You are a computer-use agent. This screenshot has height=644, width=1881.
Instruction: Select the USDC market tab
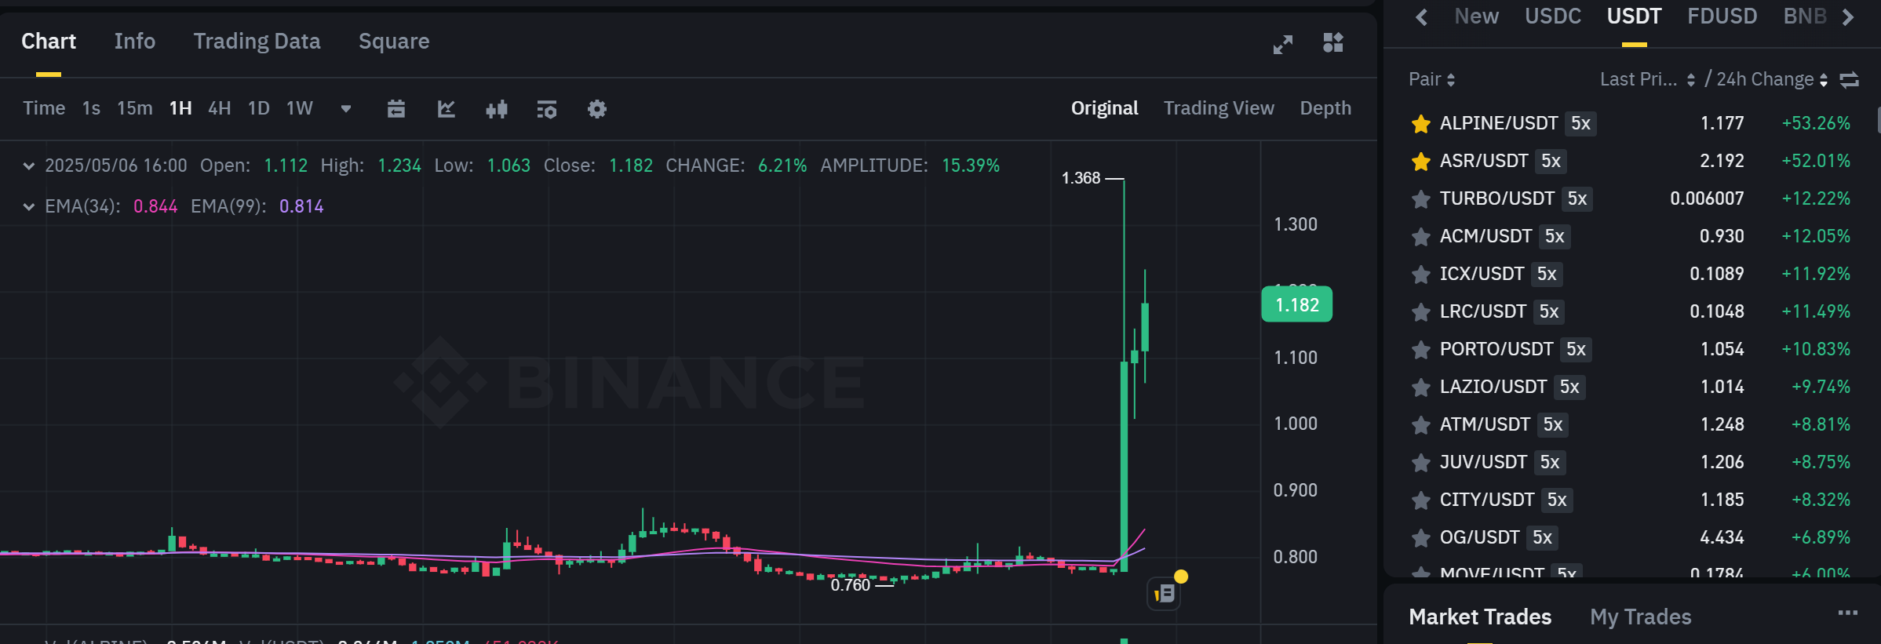(x=1552, y=16)
